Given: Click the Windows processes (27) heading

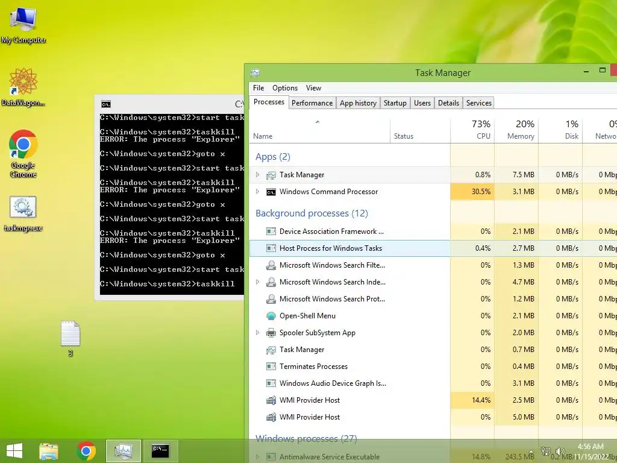Looking at the screenshot, I should click(306, 439).
